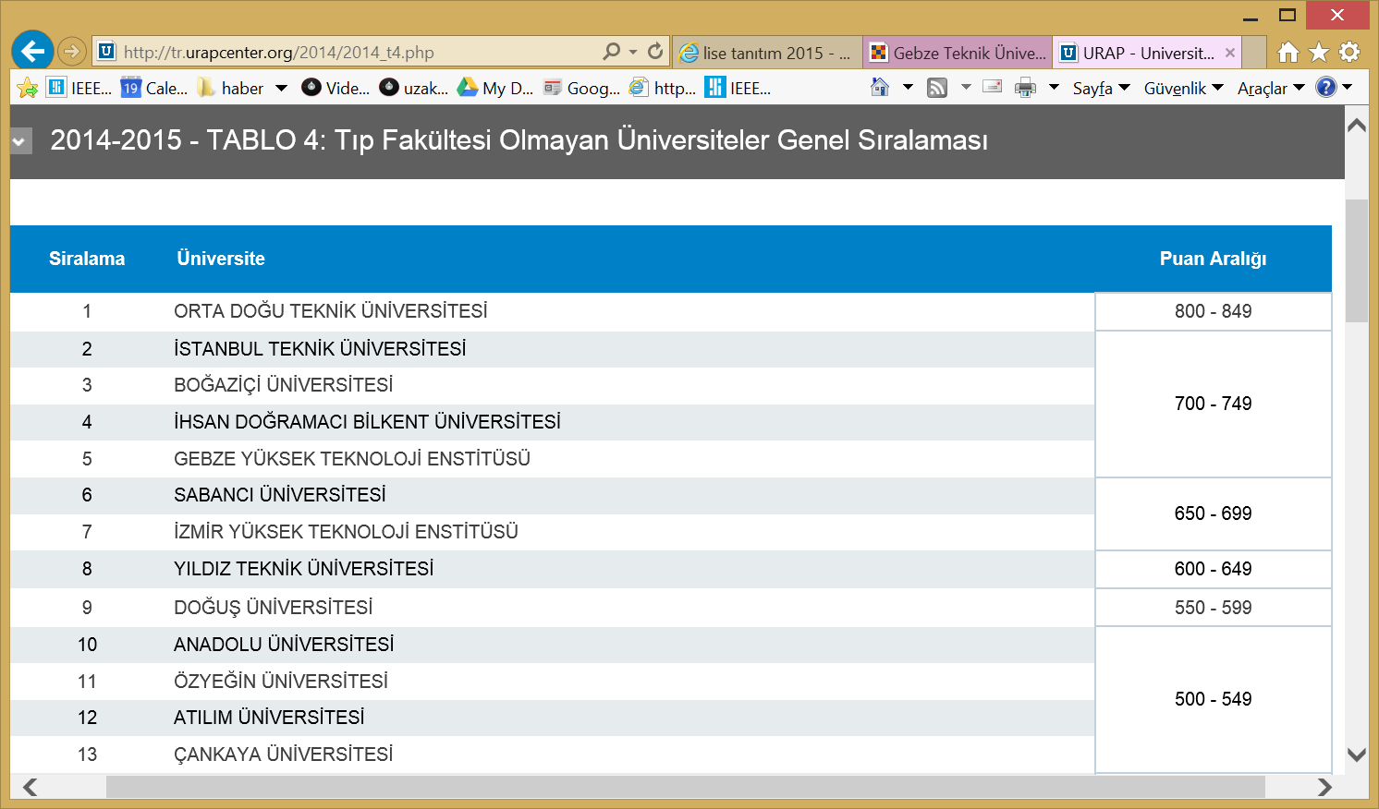Select ANADOLU ÜNİVERSİTESİ row
The width and height of the screenshot is (1379, 809).
552,645
